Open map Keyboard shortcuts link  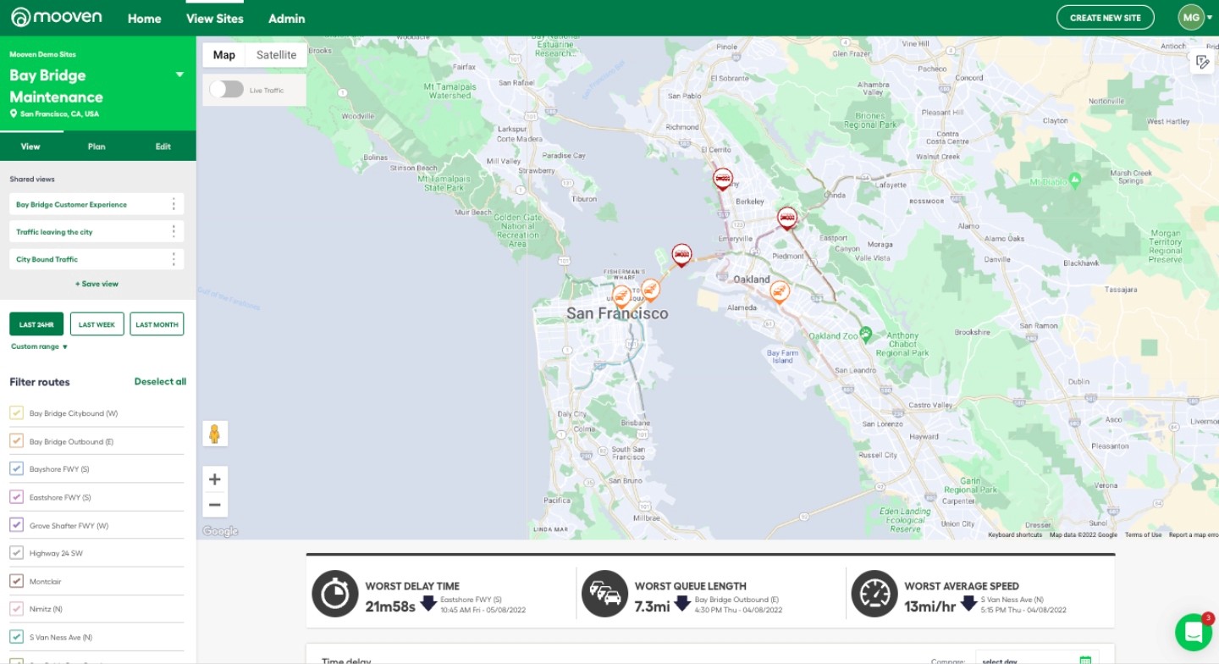click(x=1015, y=534)
